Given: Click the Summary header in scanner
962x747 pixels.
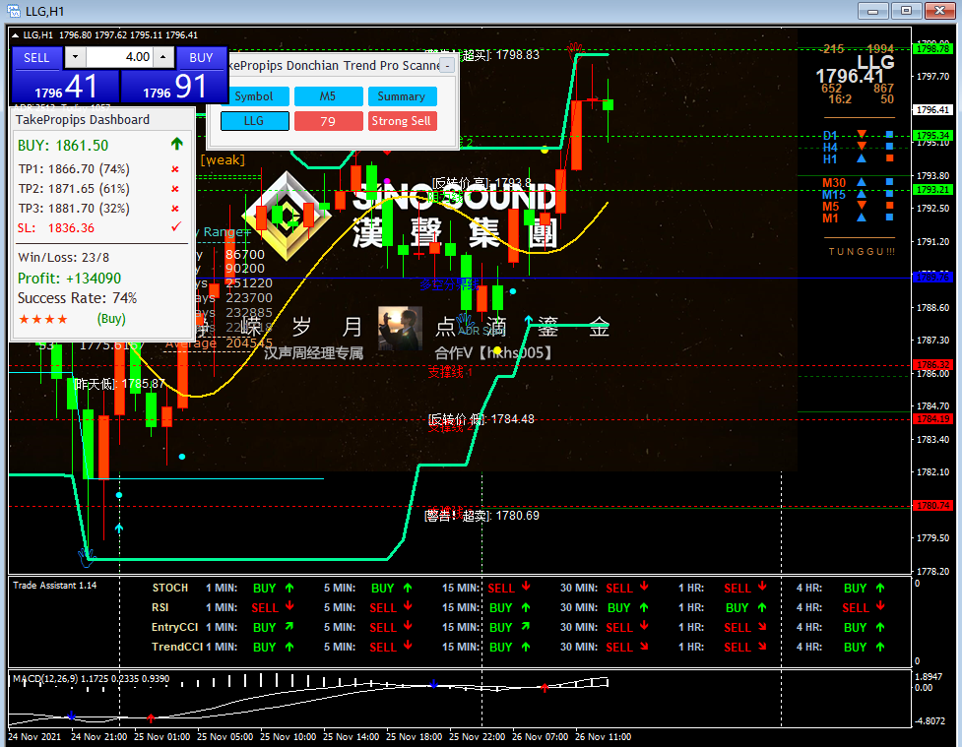Looking at the screenshot, I should point(402,96).
